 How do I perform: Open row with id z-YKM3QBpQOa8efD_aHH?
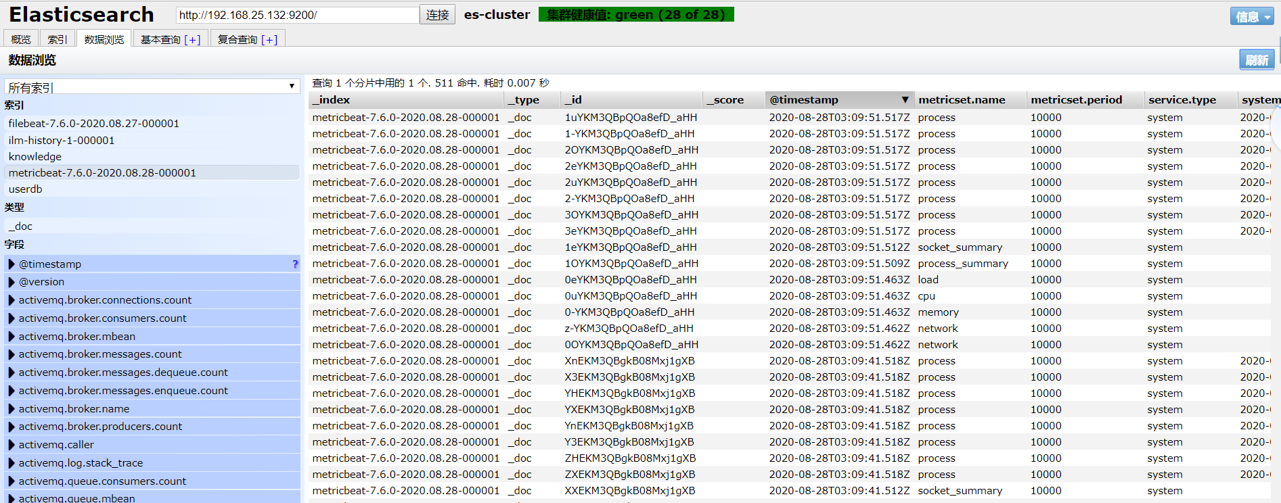tap(629, 329)
